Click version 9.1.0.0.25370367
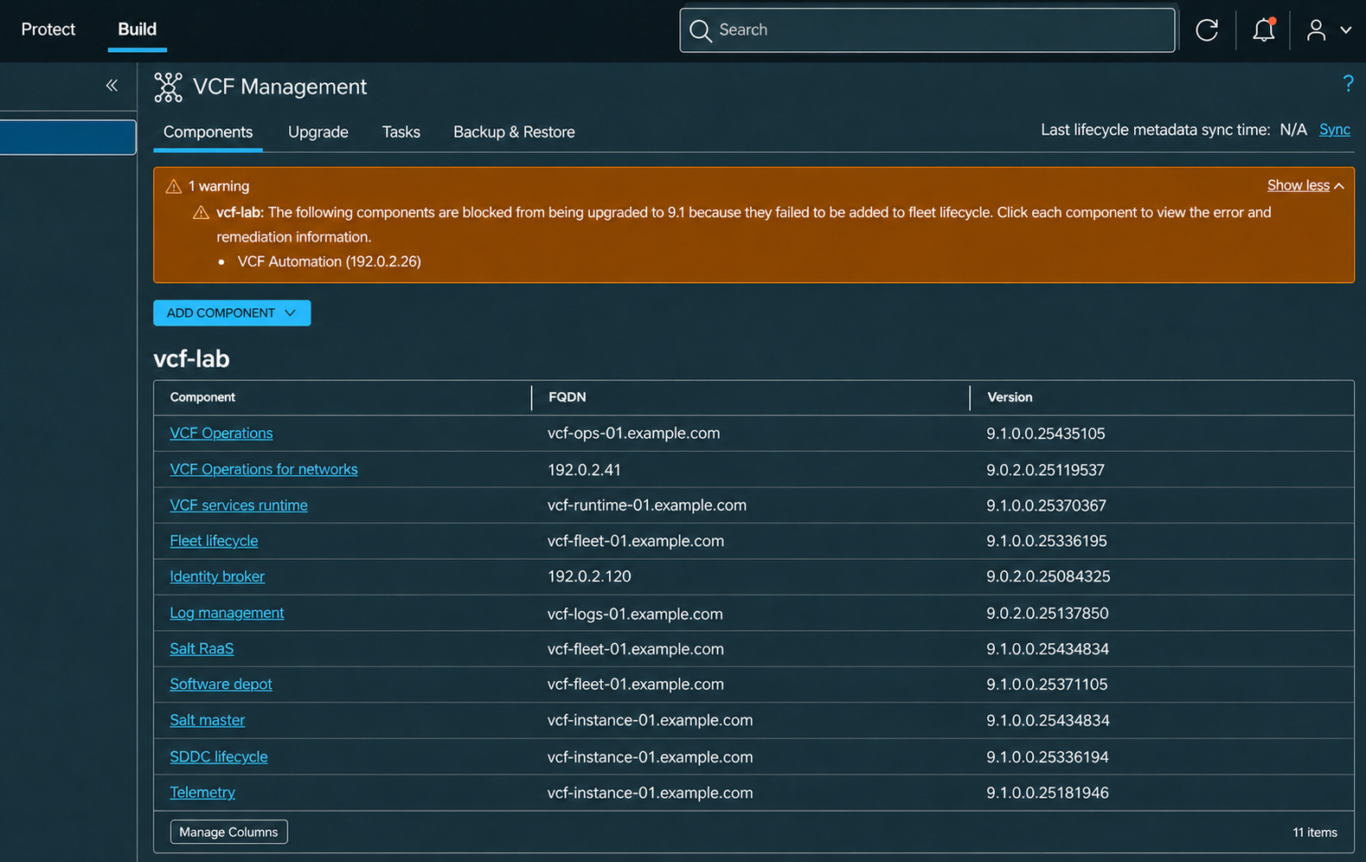The image size is (1366, 862). [1047, 505]
